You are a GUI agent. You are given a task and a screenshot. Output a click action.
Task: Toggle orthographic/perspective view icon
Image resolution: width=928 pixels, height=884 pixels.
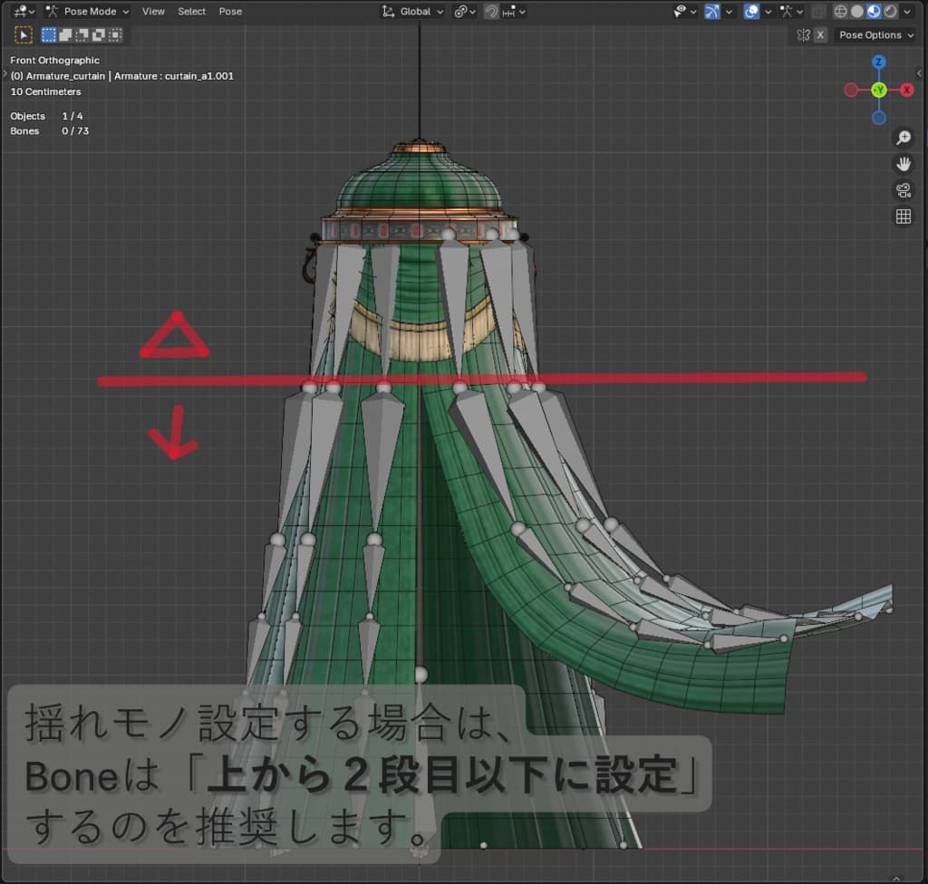click(x=904, y=216)
